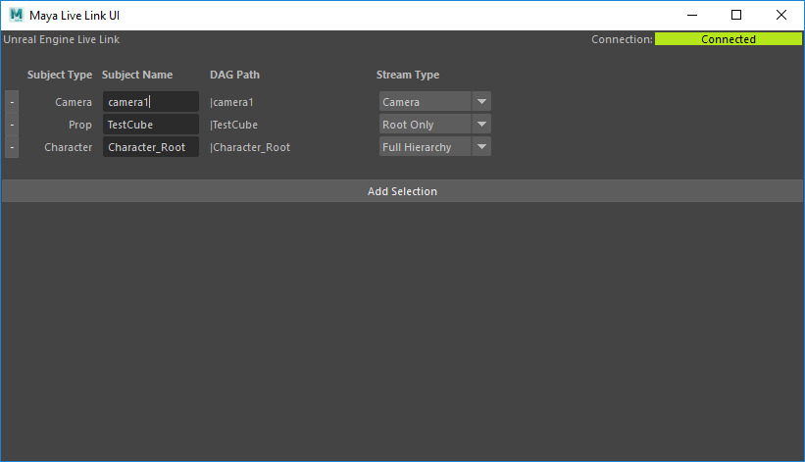
Task: Remove the TestCube prop with its minus button
Action: (11, 125)
